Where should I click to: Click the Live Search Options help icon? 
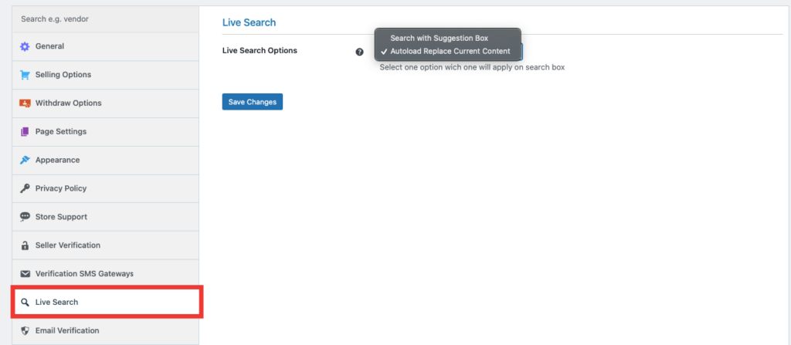pos(359,52)
